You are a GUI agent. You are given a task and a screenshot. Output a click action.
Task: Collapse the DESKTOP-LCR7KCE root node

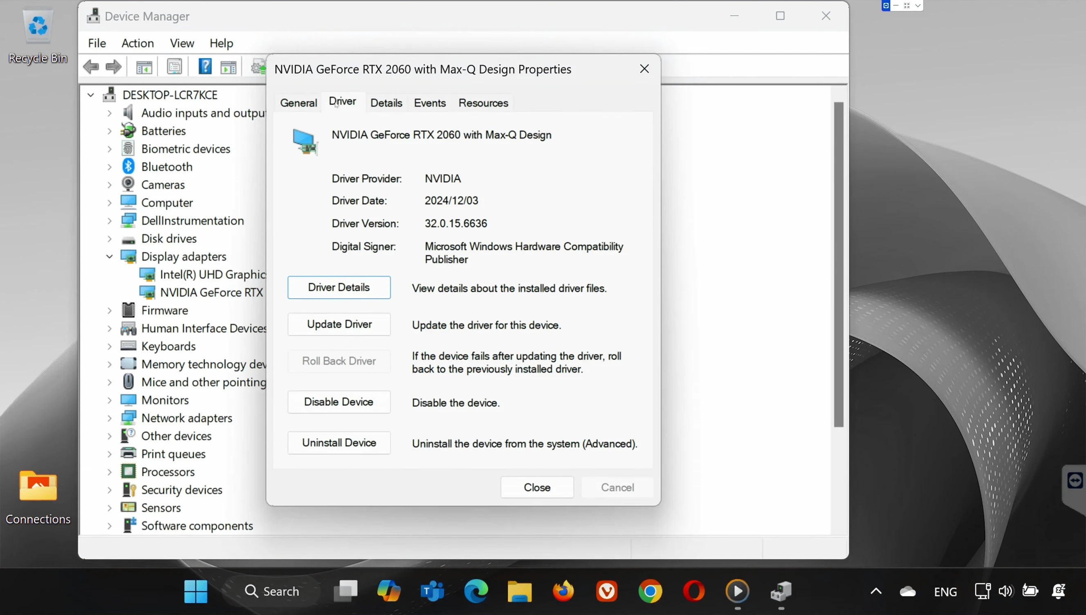90,95
